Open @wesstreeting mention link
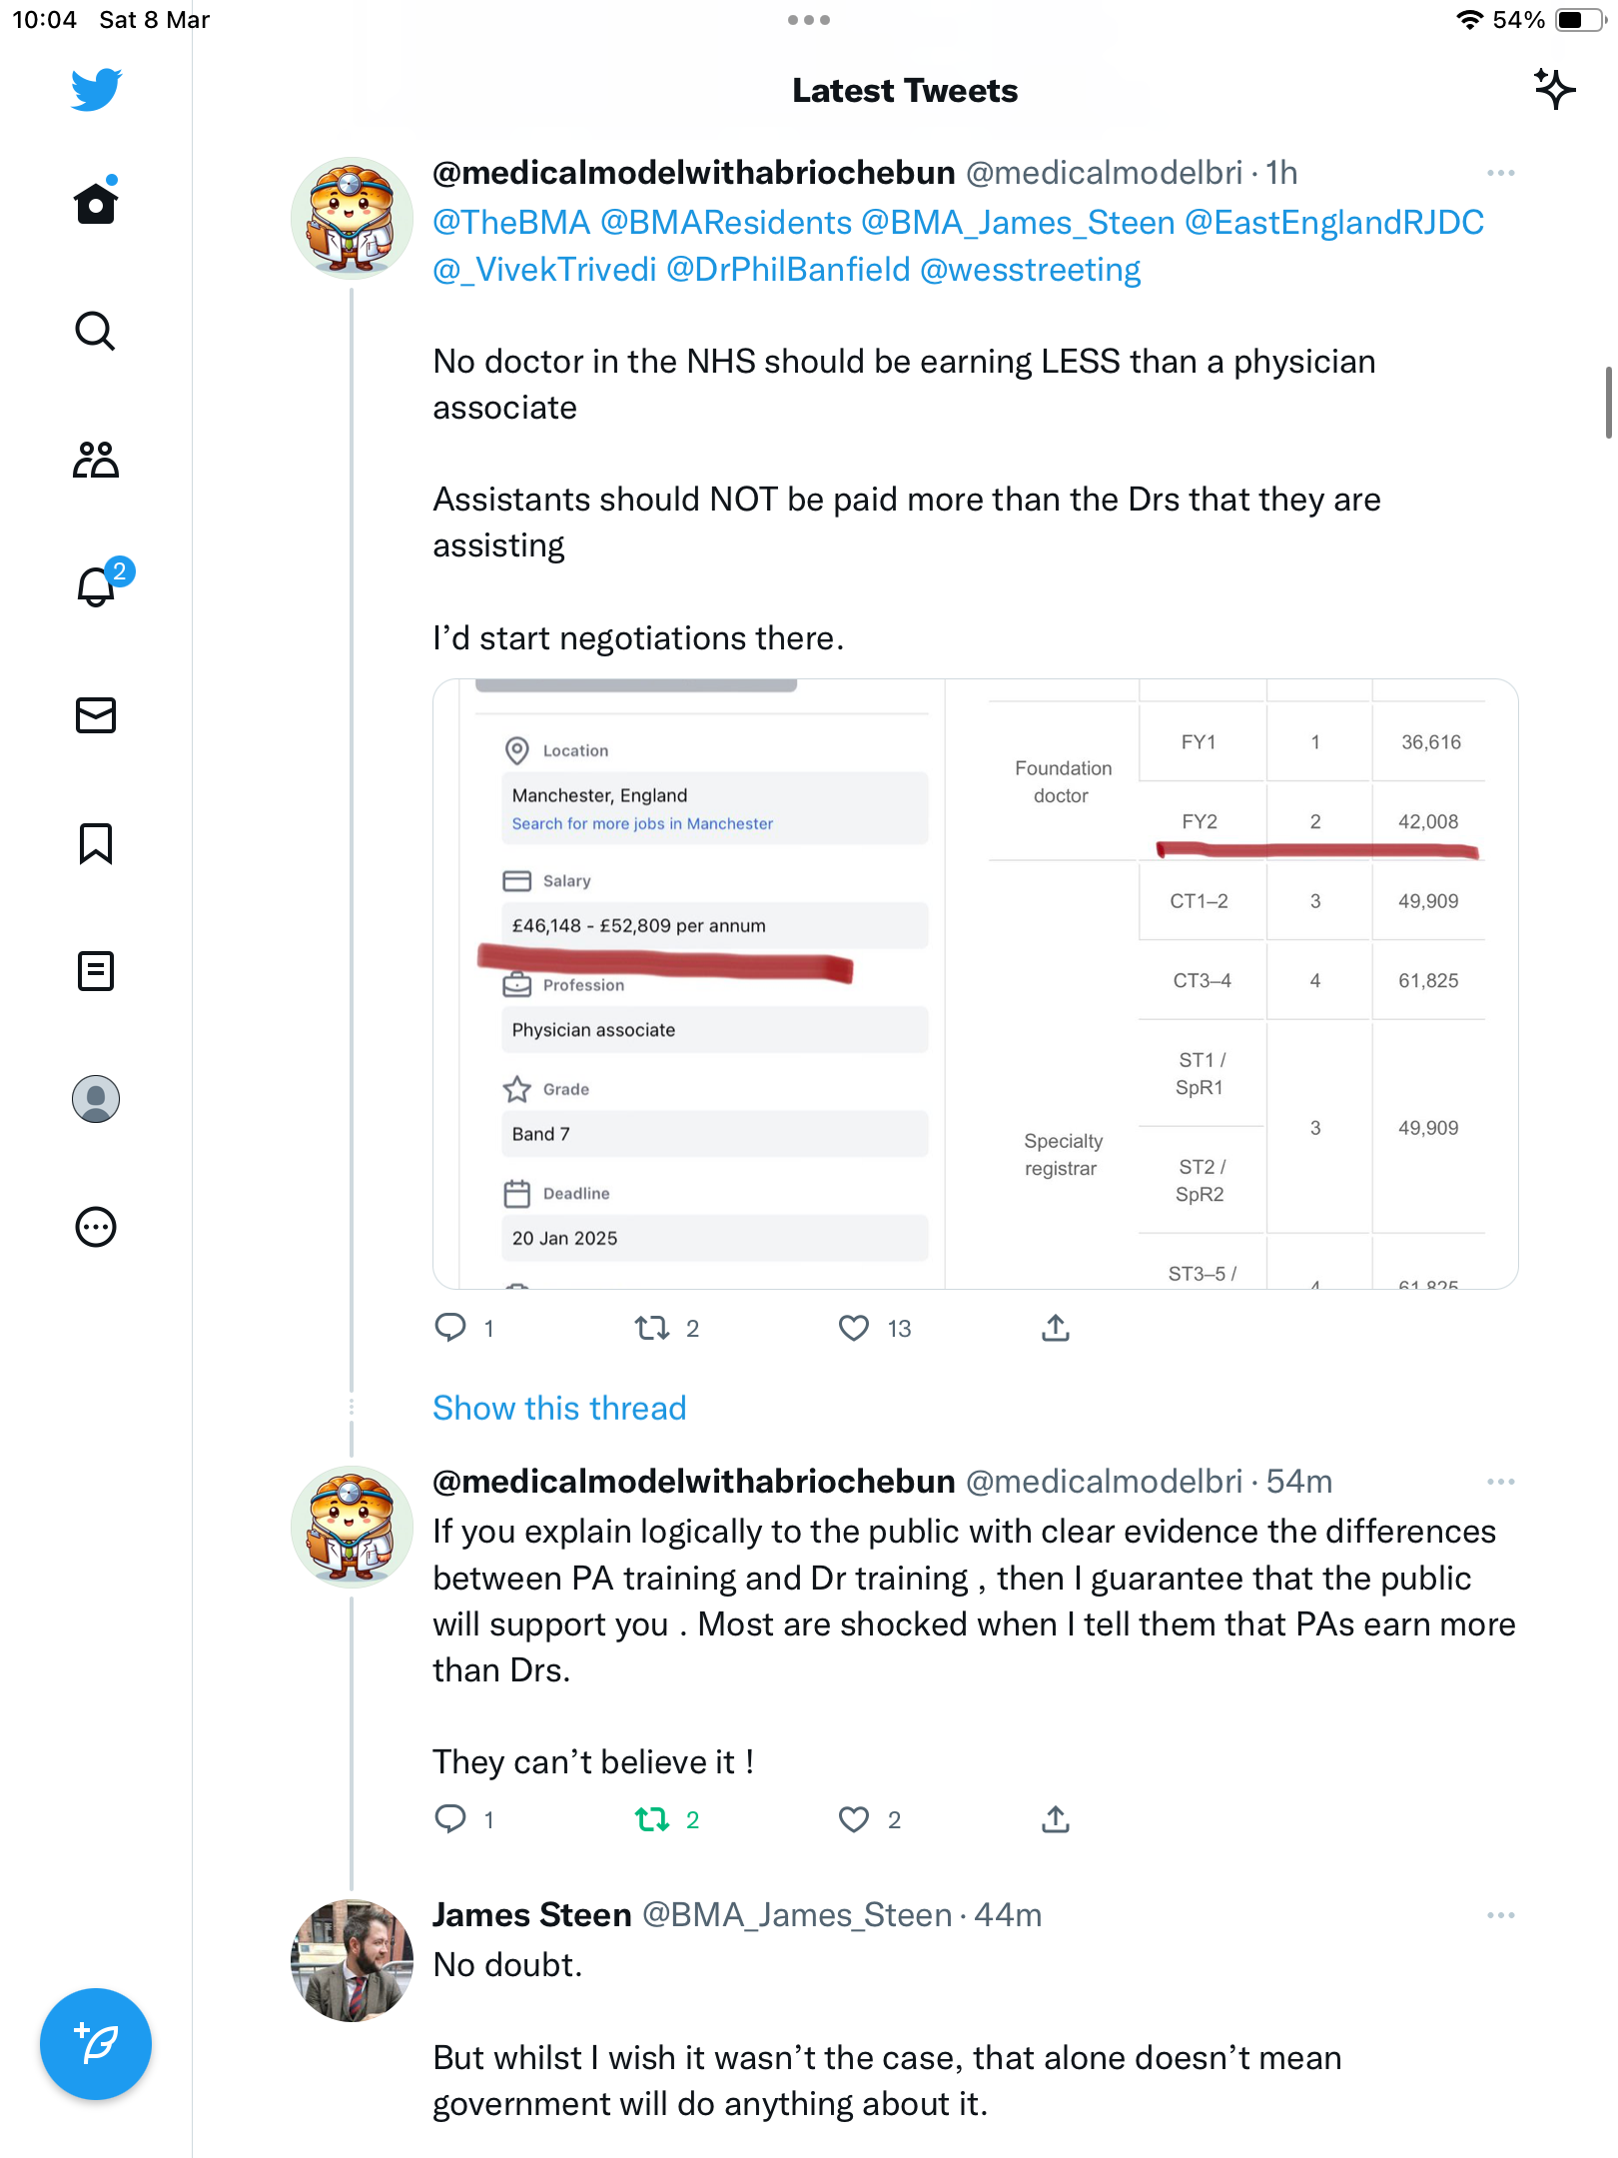Image resolution: width=1618 pixels, height=2158 pixels. (x=1030, y=270)
